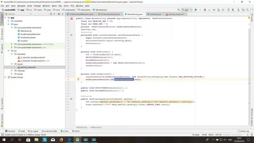The width and height of the screenshot is (254, 143).
Task: Click MainActivity breadcrumb in navigation bar
Action: [x=100, y=10]
